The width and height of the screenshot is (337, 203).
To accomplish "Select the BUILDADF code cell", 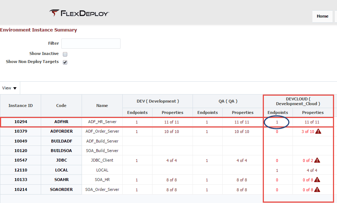I will (61, 141).
